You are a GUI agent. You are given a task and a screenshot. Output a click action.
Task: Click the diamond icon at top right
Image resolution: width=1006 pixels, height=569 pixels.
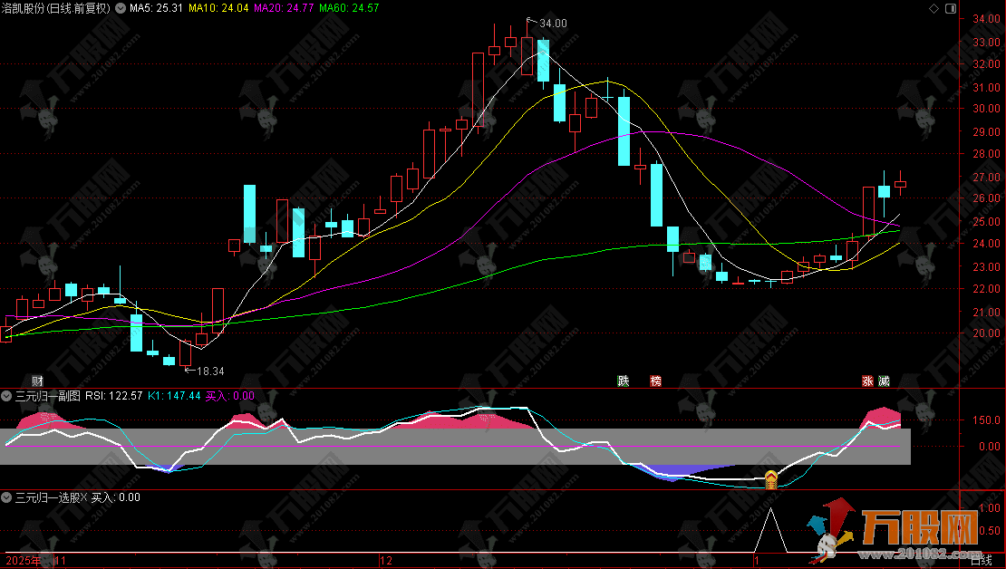(x=934, y=8)
